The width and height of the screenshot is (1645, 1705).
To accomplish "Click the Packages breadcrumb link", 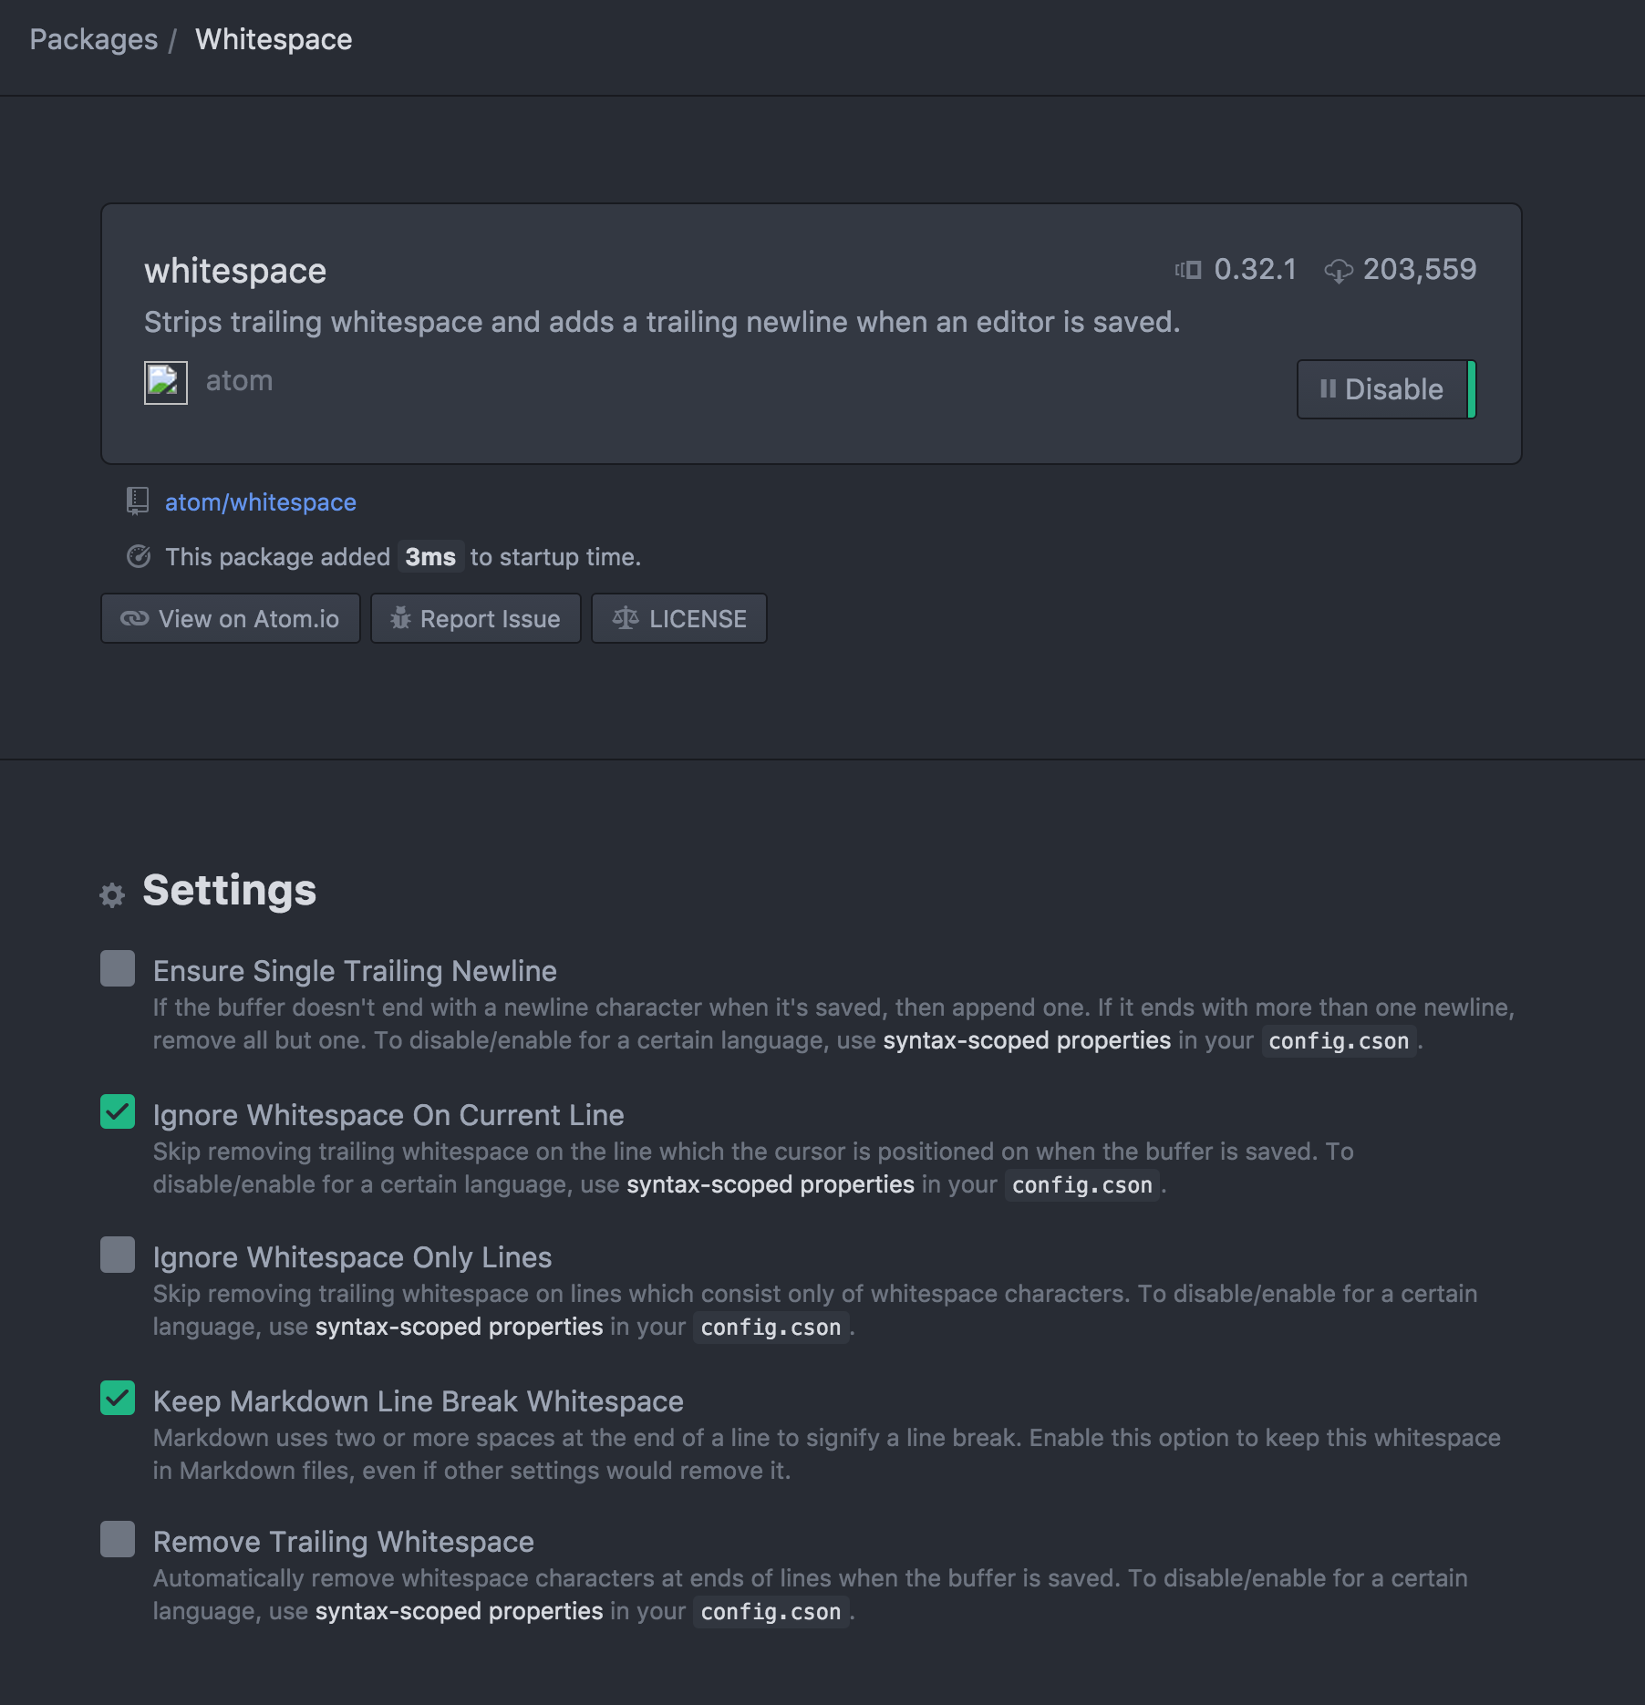I will click(x=93, y=39).
